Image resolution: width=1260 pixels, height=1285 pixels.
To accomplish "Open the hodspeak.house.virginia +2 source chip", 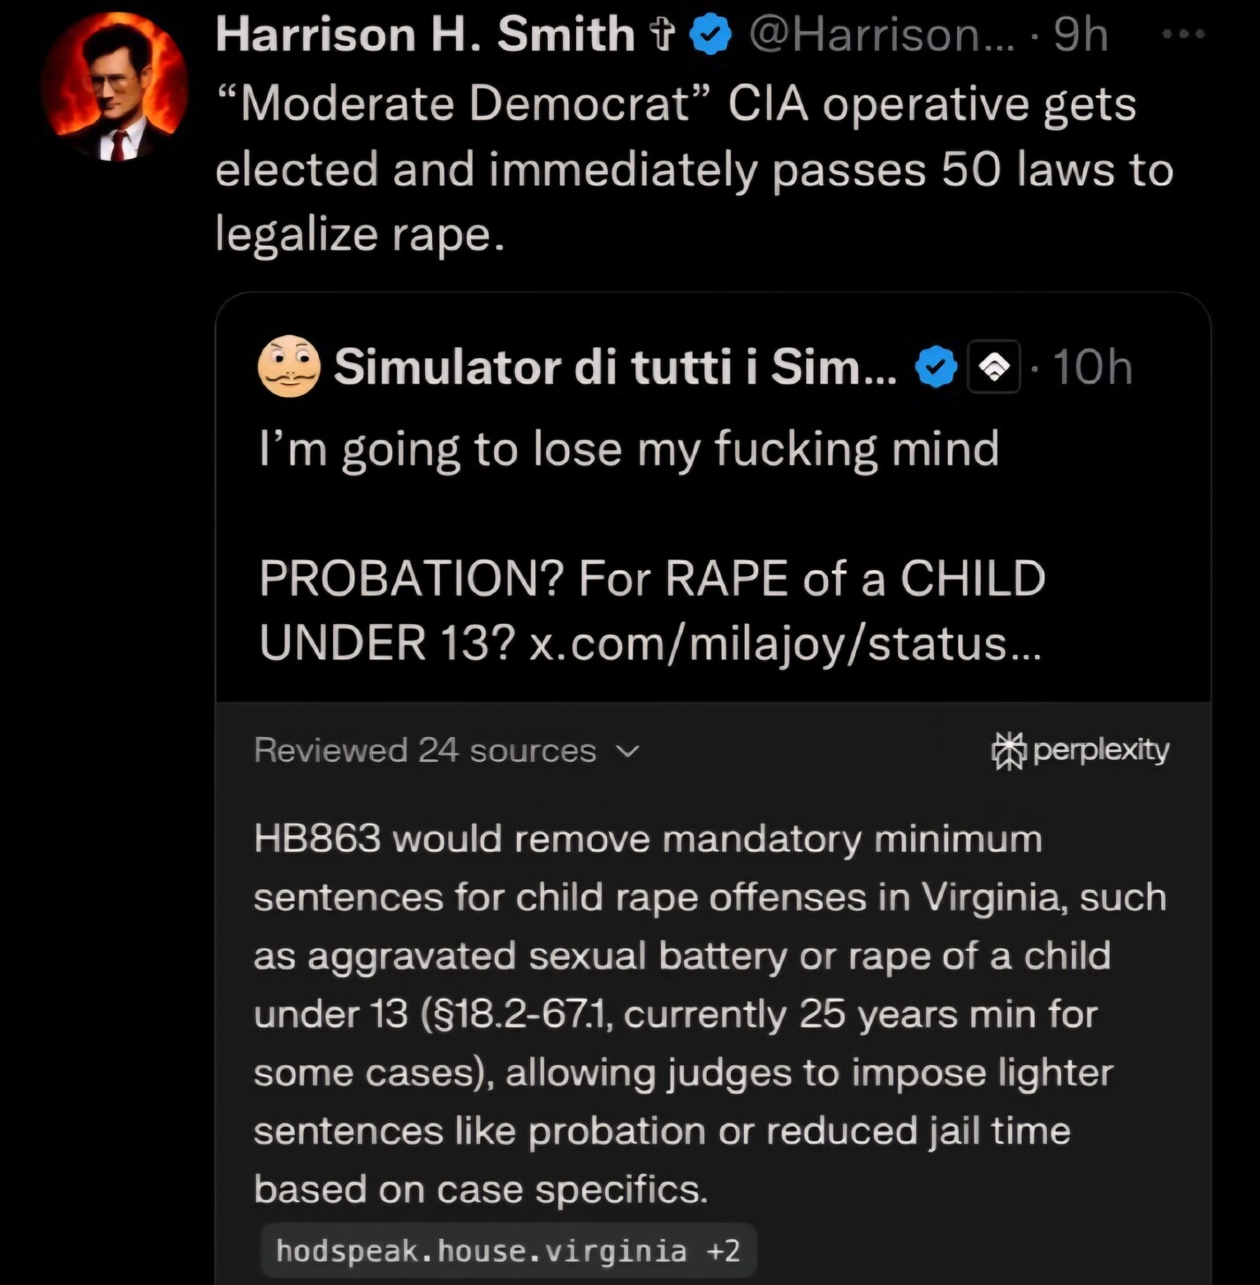I will pos(508,1251).
